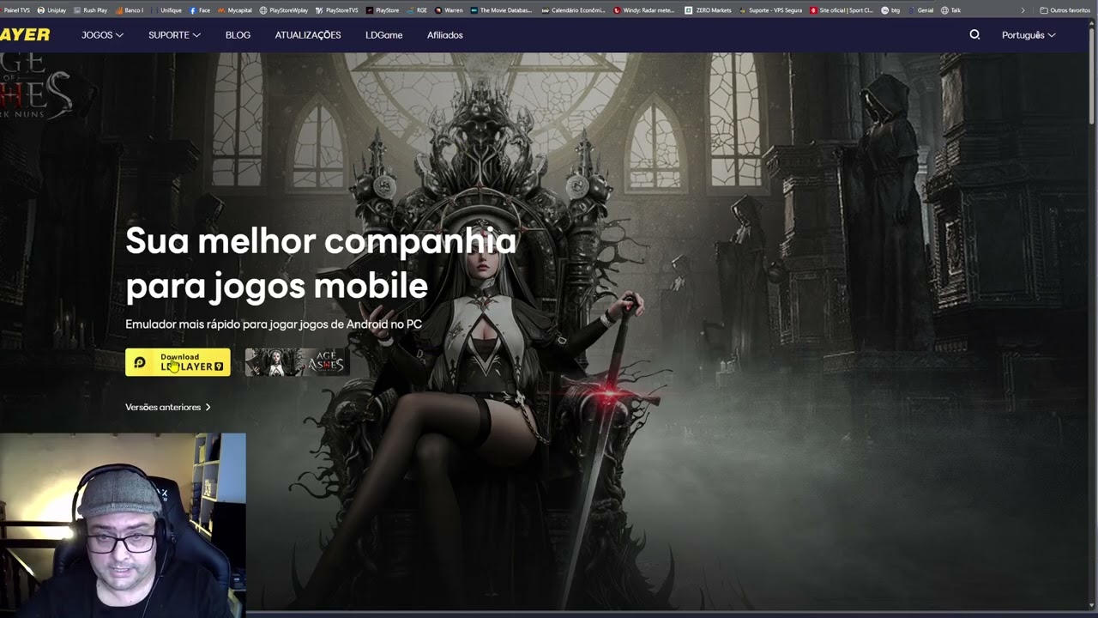Open The Movie Database bookmark
Screen dimensions: 1098x618
(501, 10)
